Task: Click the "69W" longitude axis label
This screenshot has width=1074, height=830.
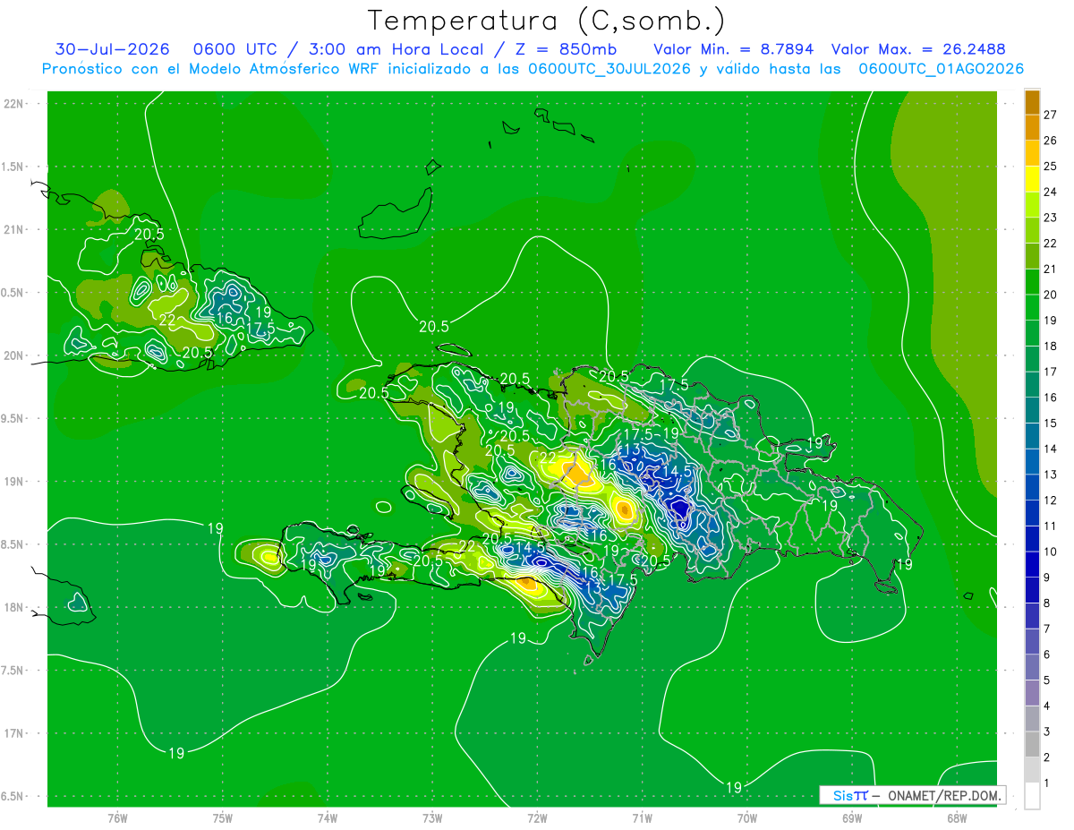Action: click(852, 817)
